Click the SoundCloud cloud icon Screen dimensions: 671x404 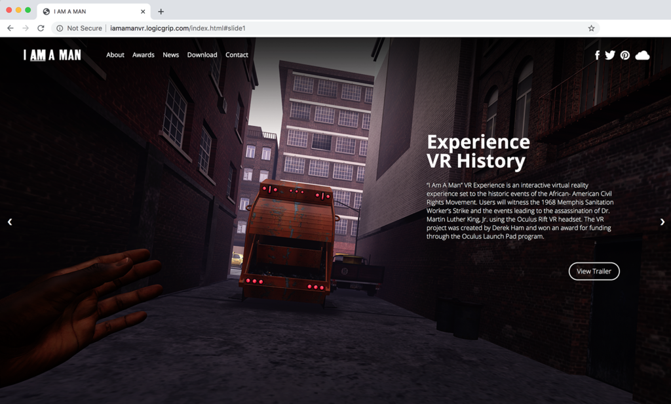coord(642,55)
